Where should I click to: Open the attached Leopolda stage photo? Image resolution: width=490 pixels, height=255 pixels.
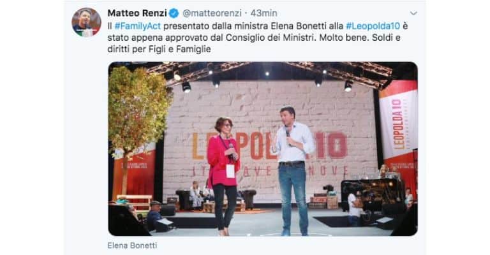tap(263, 149)
